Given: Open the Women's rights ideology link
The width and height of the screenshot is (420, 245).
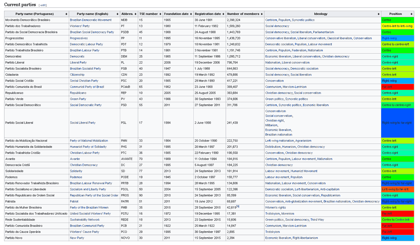Looking at the screenshot, I should point(275,208).
